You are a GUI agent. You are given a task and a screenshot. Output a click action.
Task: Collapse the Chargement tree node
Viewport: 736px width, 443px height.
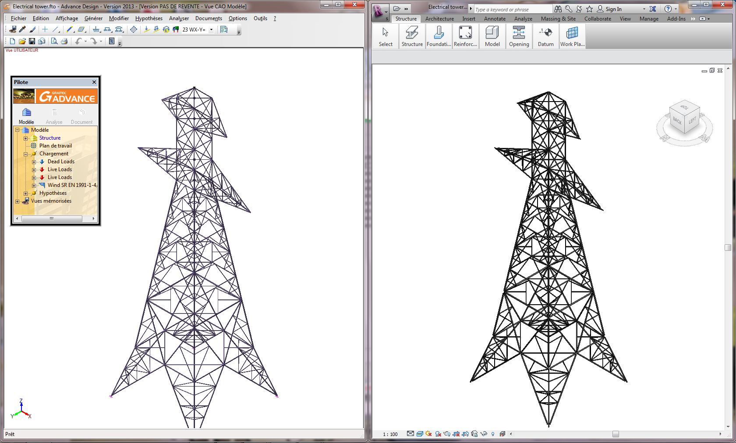coord(25,154)
